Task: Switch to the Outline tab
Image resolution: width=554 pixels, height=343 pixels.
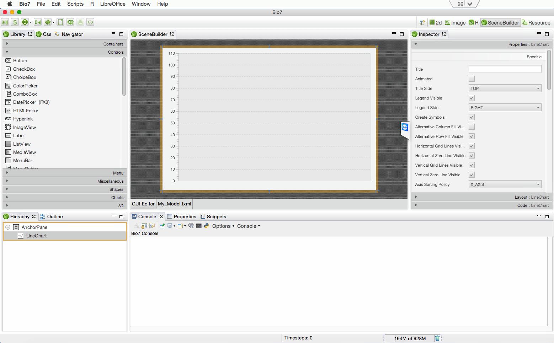Action: coord(52,216)
